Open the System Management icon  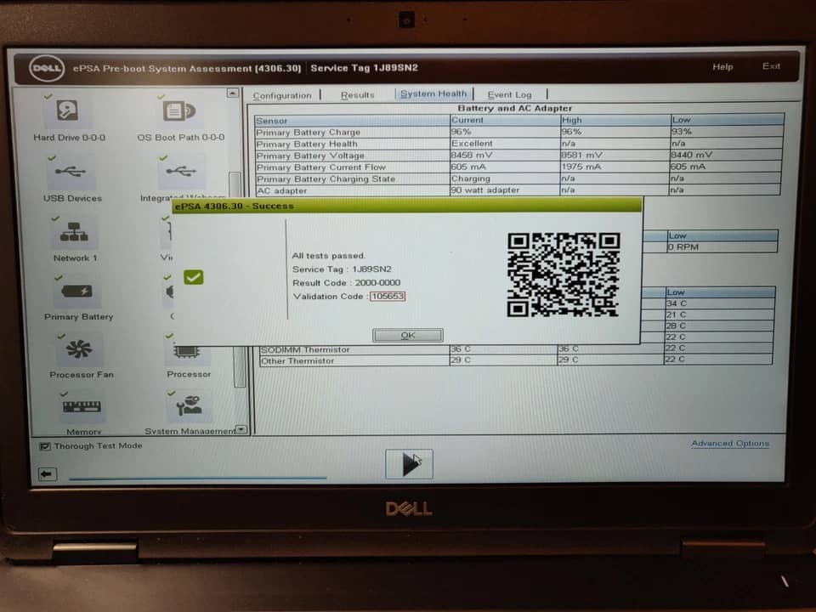pos(189,406)
